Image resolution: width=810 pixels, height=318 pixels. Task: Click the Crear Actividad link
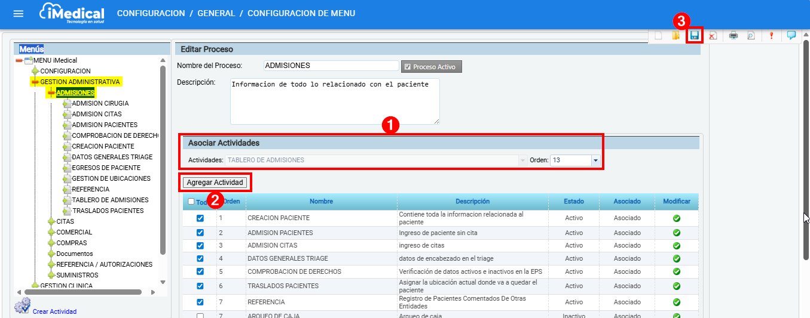click(x=54, y=311)
